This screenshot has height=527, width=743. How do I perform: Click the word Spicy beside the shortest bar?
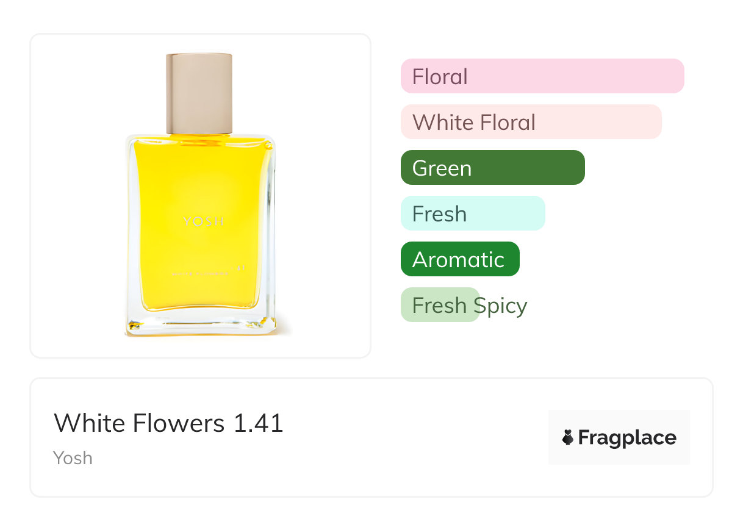point(500,306)
